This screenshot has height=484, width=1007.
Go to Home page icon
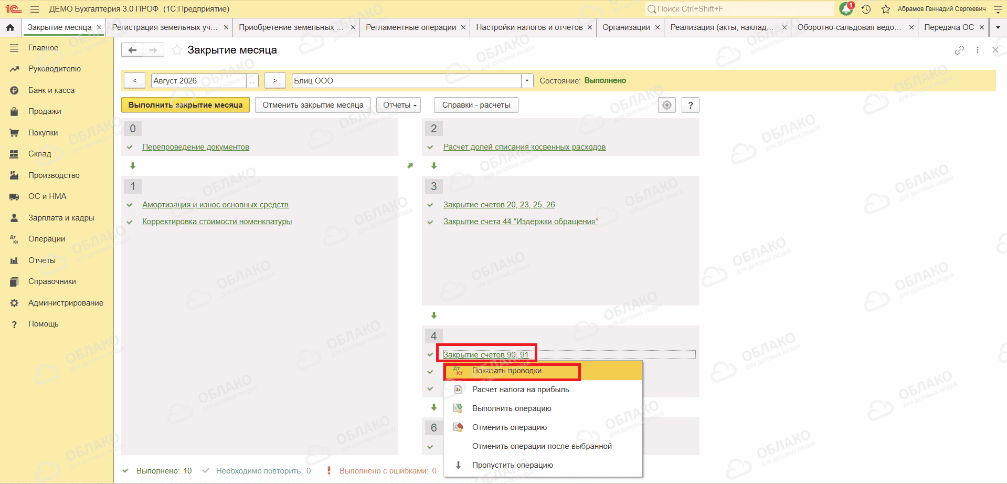pyautogui.click(x=10, y=27)
